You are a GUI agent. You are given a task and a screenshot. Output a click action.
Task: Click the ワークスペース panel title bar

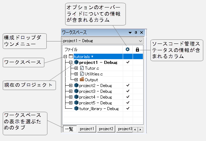[x=103, y=33]
